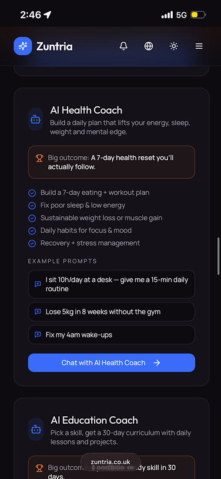The height and width of the screenshot is (479, 221).
Task: Tap the zuntria.co.uk address pill
Action: click(x=110, y=462)
